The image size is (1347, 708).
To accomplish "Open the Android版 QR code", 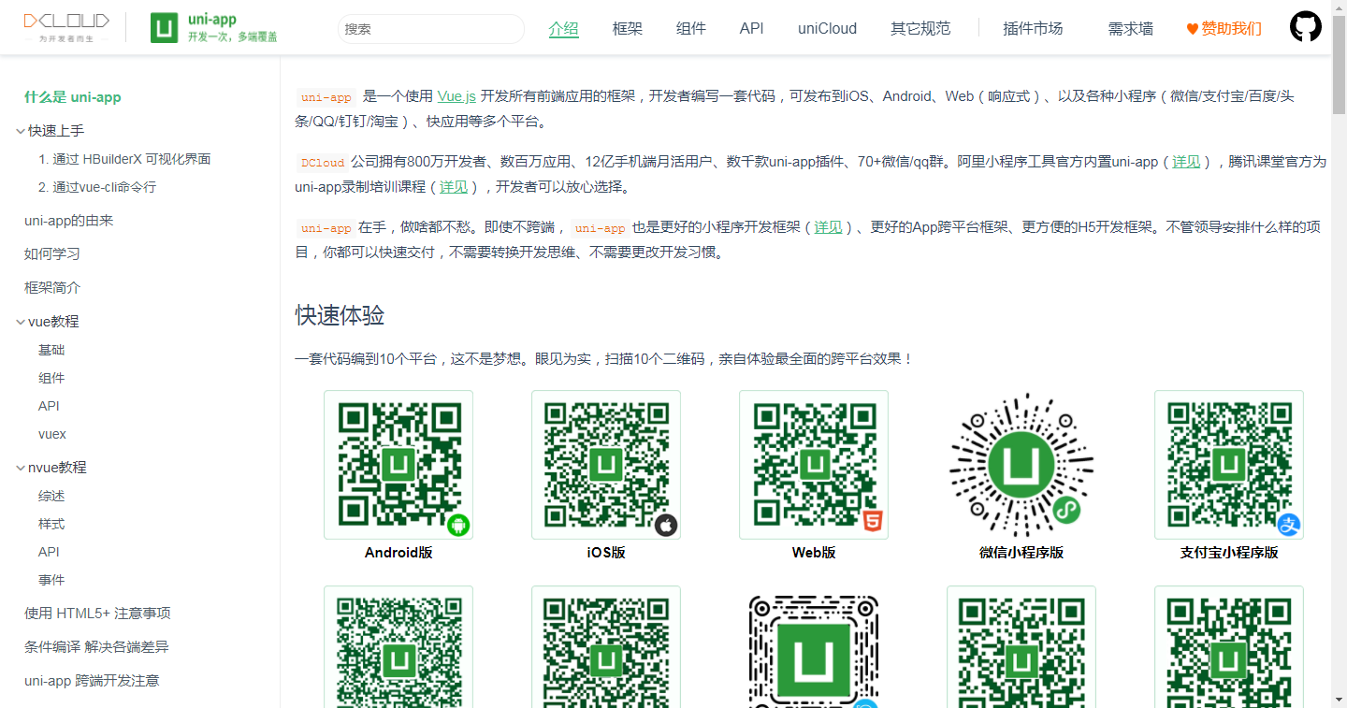I will pyautogui.click(x=398, y=465).
